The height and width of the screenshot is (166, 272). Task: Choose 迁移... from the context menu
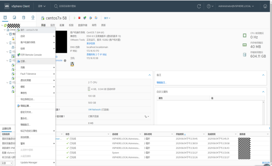point(36,61)
